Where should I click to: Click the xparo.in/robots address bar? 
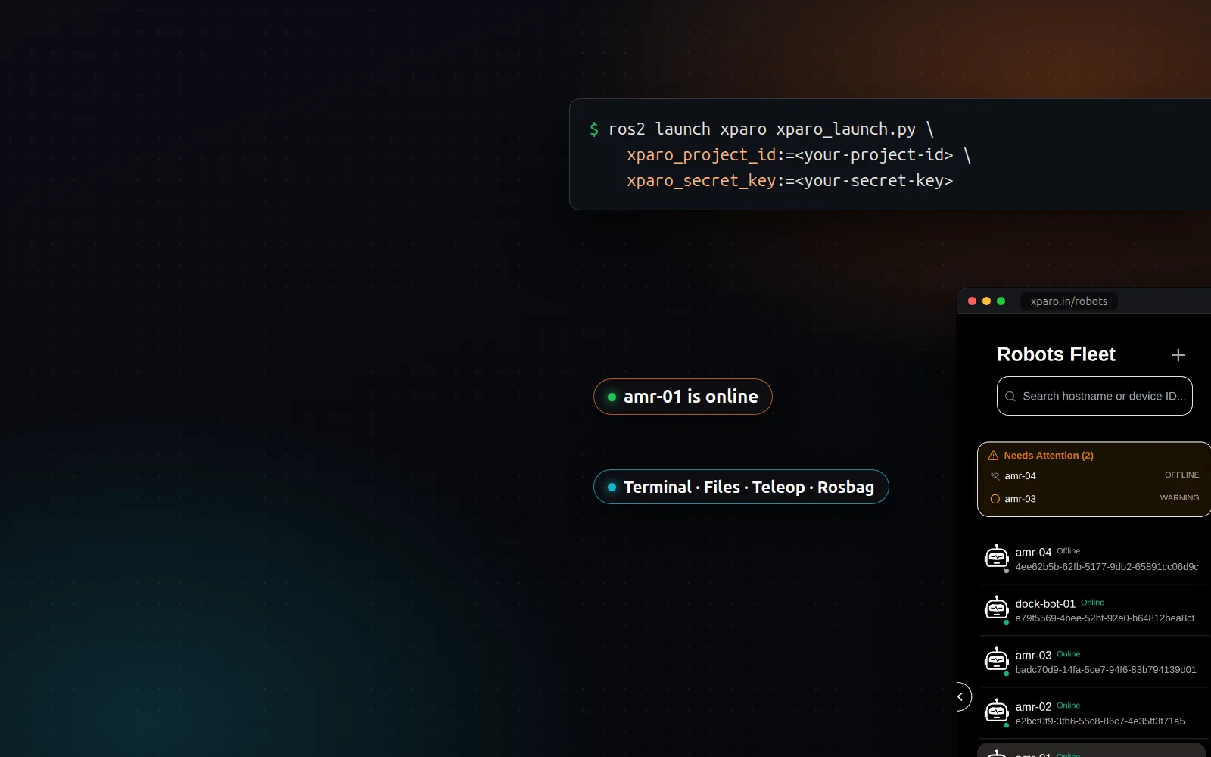1069,301
